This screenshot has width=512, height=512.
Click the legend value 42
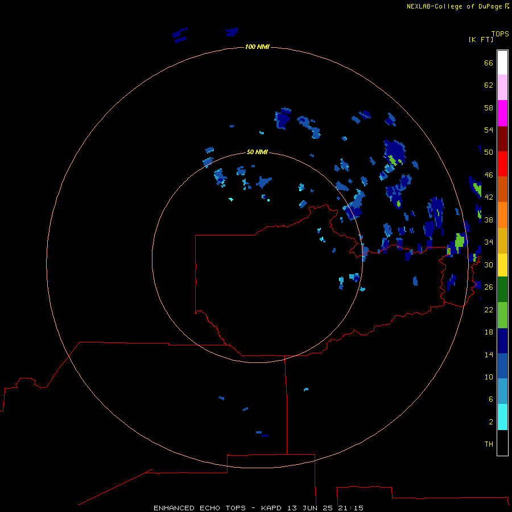coord(489,197)
